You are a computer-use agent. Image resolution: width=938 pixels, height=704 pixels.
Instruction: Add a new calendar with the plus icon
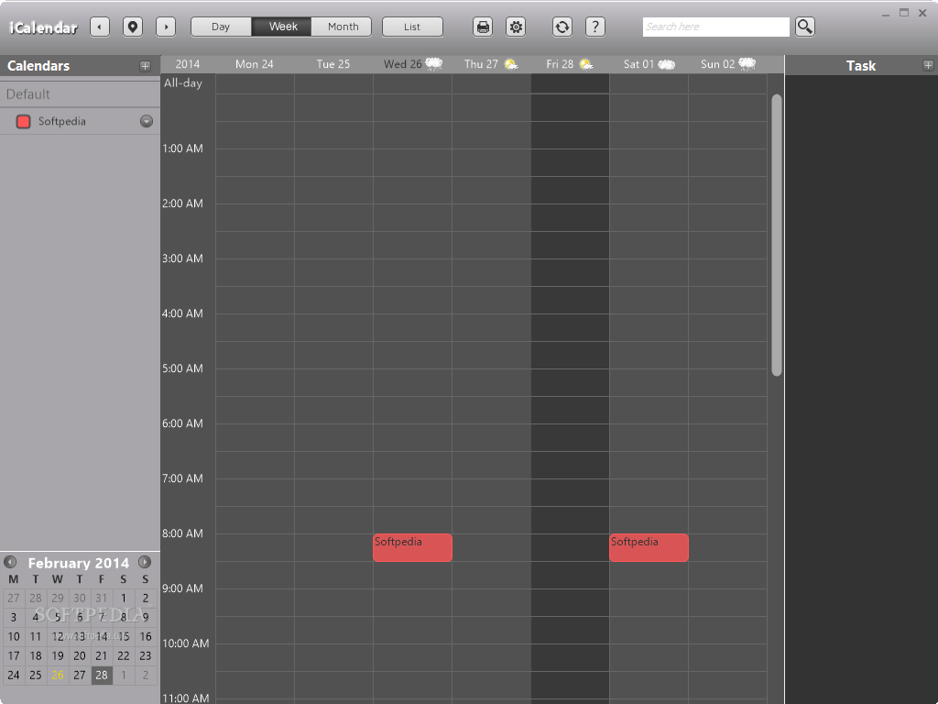145,65
